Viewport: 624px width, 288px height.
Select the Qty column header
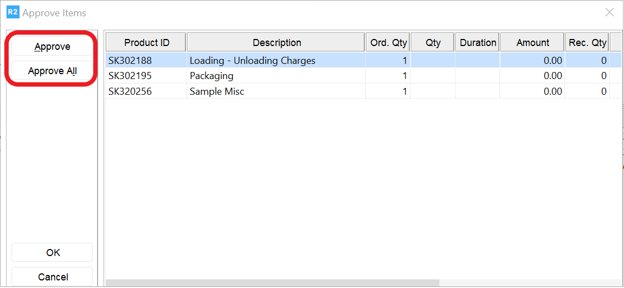[433, 43]
